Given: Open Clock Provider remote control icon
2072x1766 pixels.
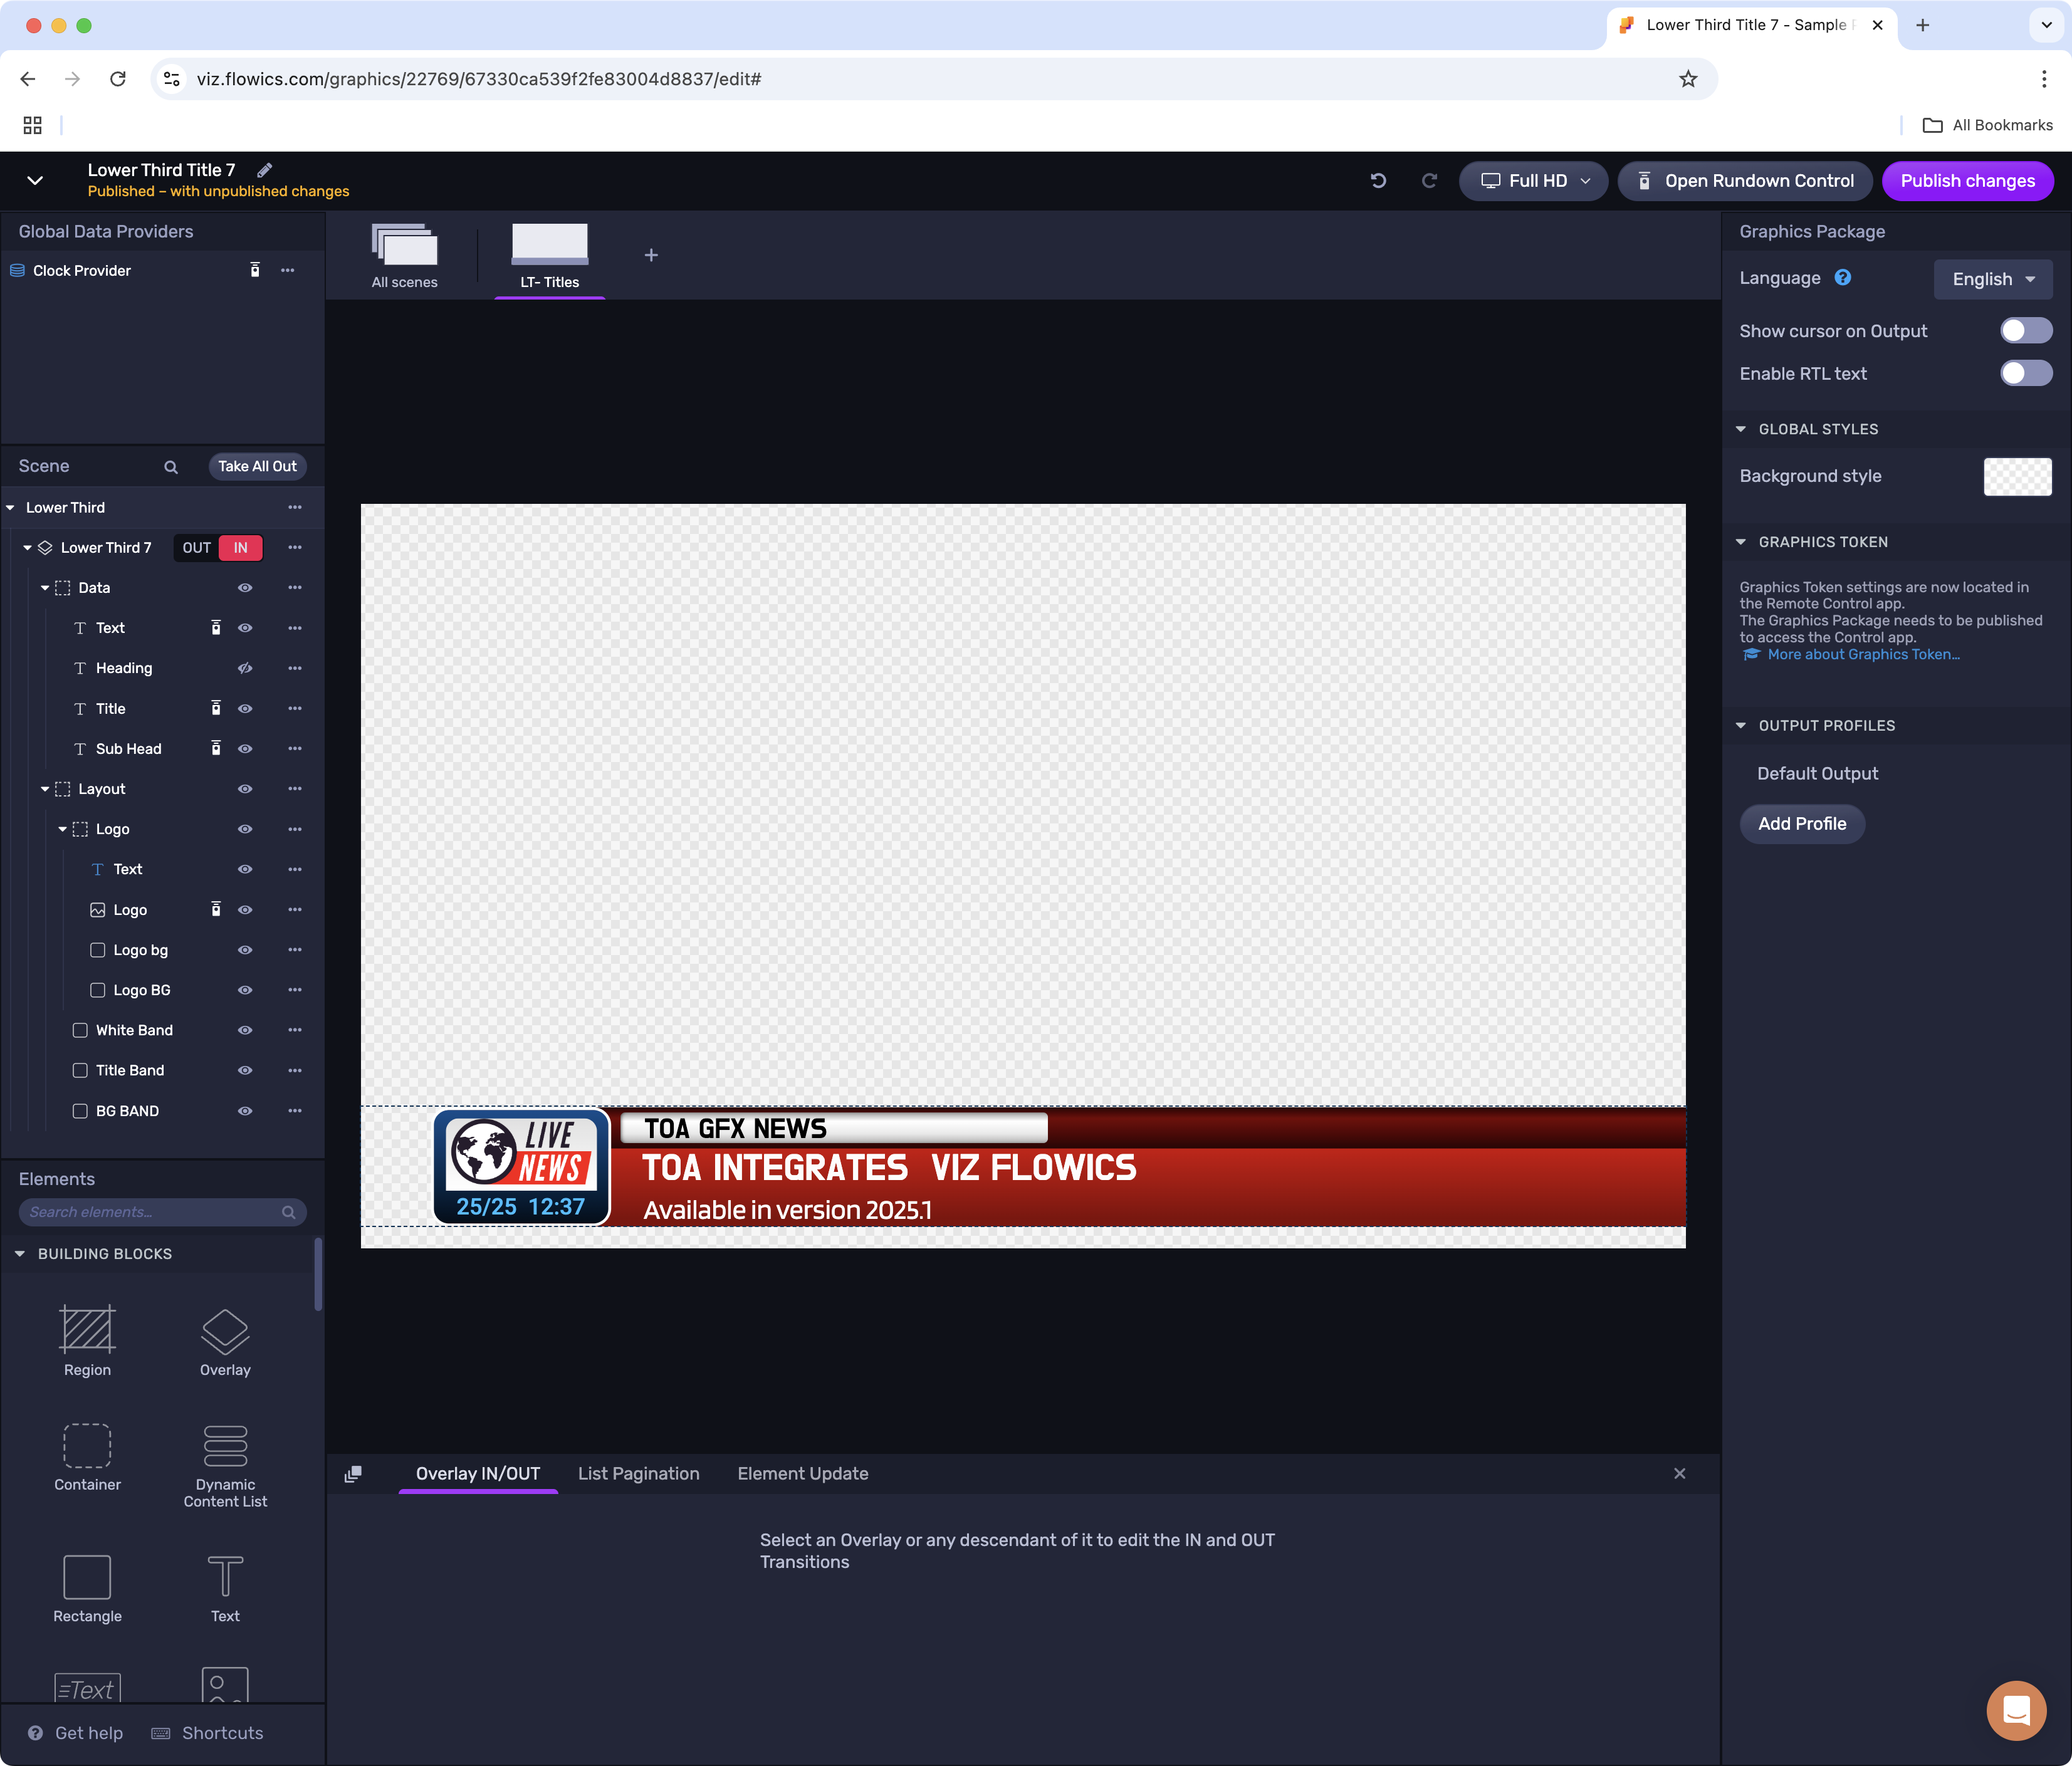Looking at the screenshot, I should click(x=255, y=271).
